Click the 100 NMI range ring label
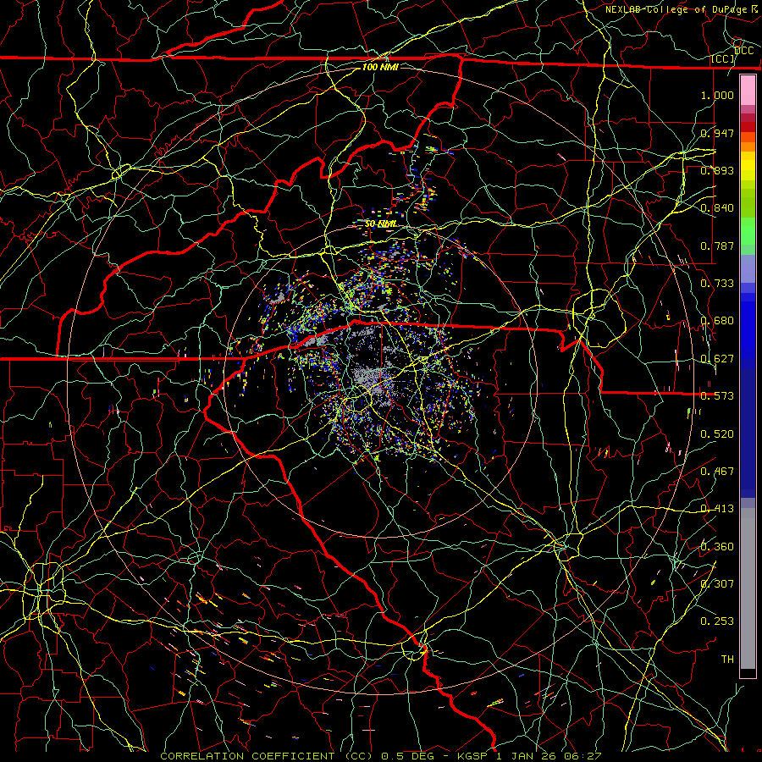 (380, 67)
